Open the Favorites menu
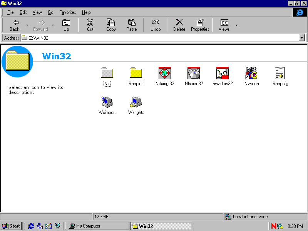The height and width of the screenshot is (231, 308). click(68, 12)
